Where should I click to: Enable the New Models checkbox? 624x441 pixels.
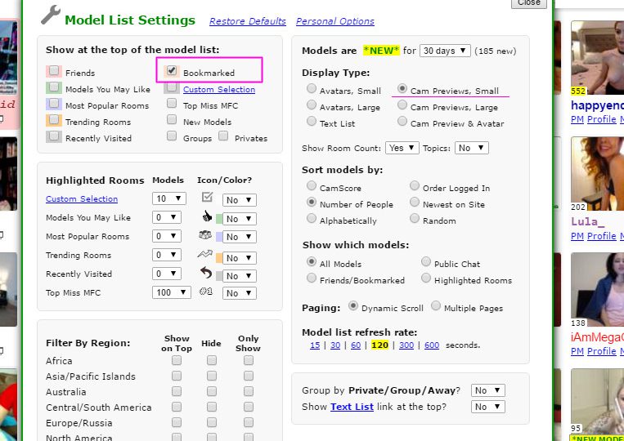(x=172, y=120)
